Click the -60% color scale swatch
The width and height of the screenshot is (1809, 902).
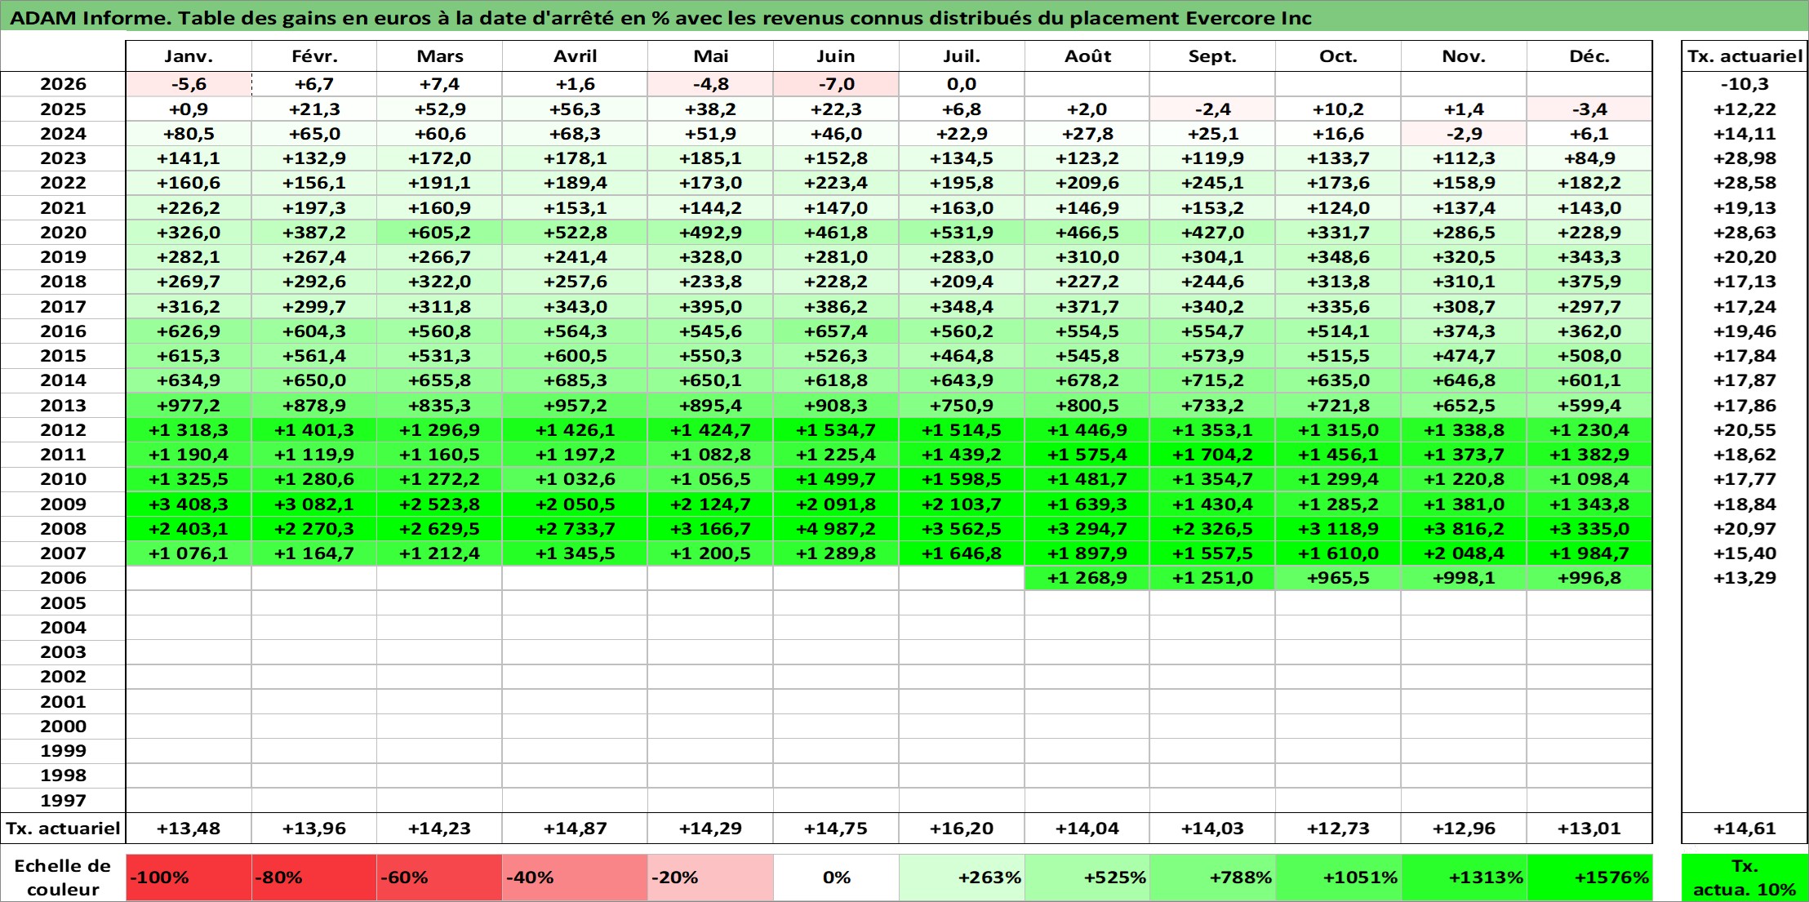[x=439, y=878]
